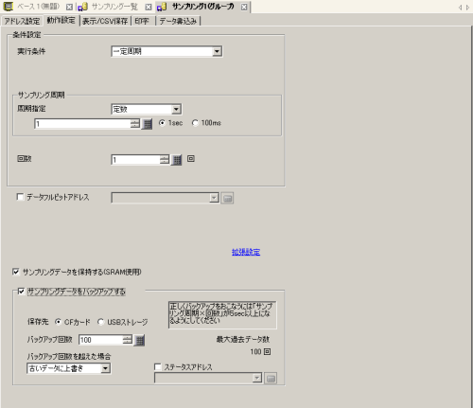Click ベース1 screen tab icon
Screen dimensions: 473x408
8,6
